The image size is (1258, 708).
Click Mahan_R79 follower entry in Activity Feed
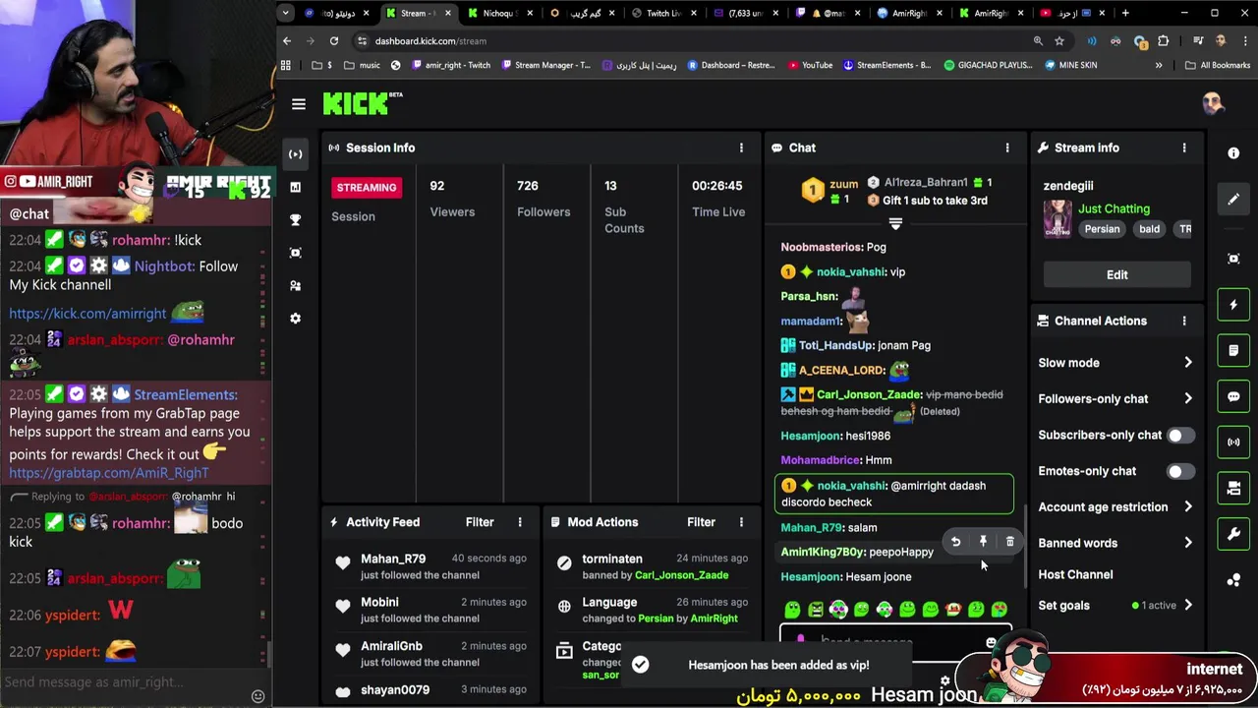pyautogui.click(x=430, y=565)
